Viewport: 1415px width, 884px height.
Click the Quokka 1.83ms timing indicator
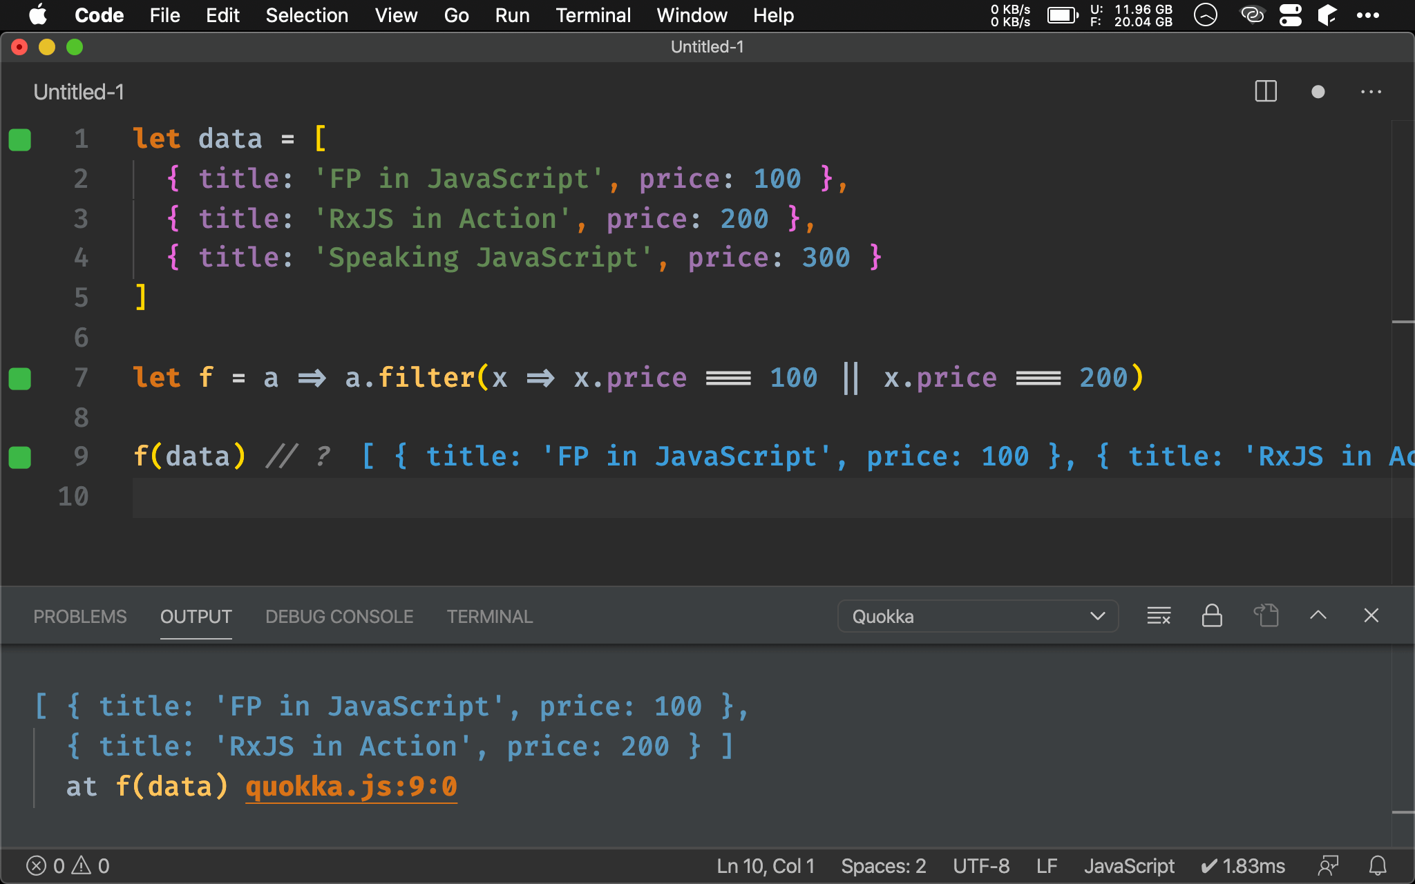tap(1243, 866)
